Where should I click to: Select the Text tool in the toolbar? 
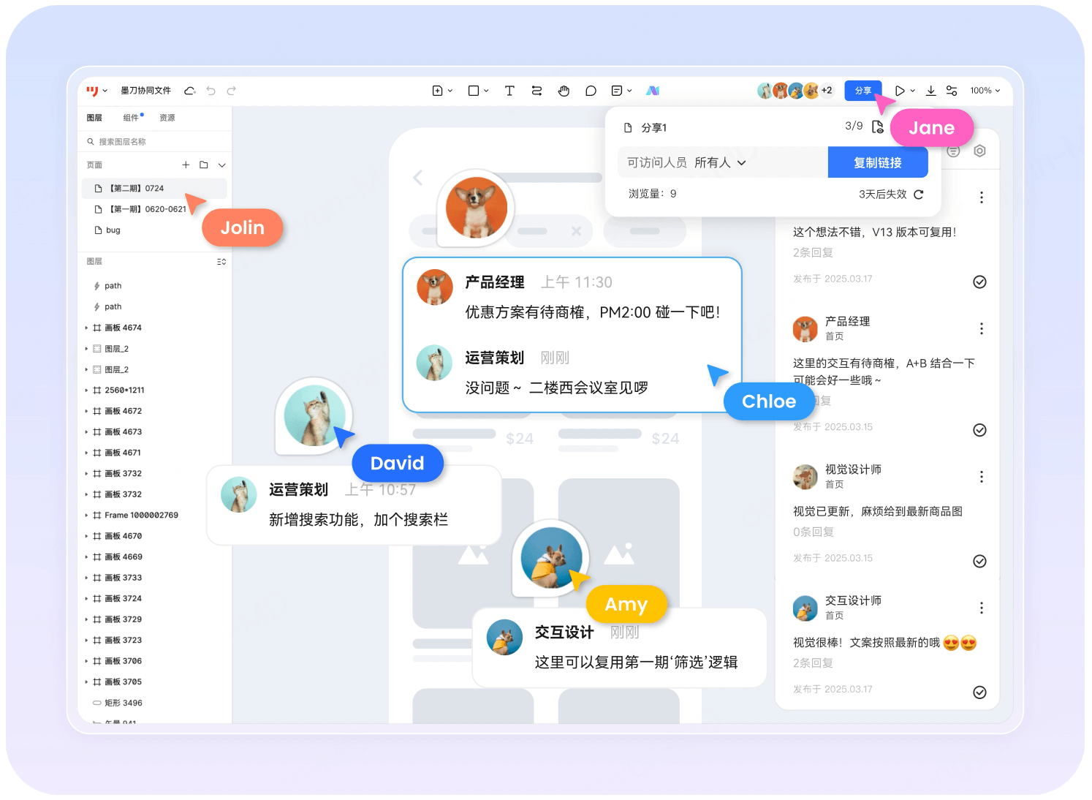(x=509, y=91)
